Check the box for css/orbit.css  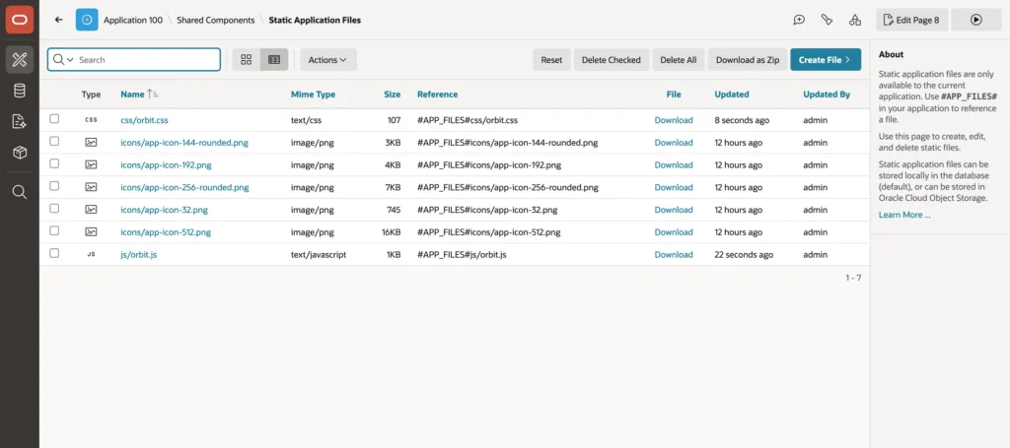[54, 119]
